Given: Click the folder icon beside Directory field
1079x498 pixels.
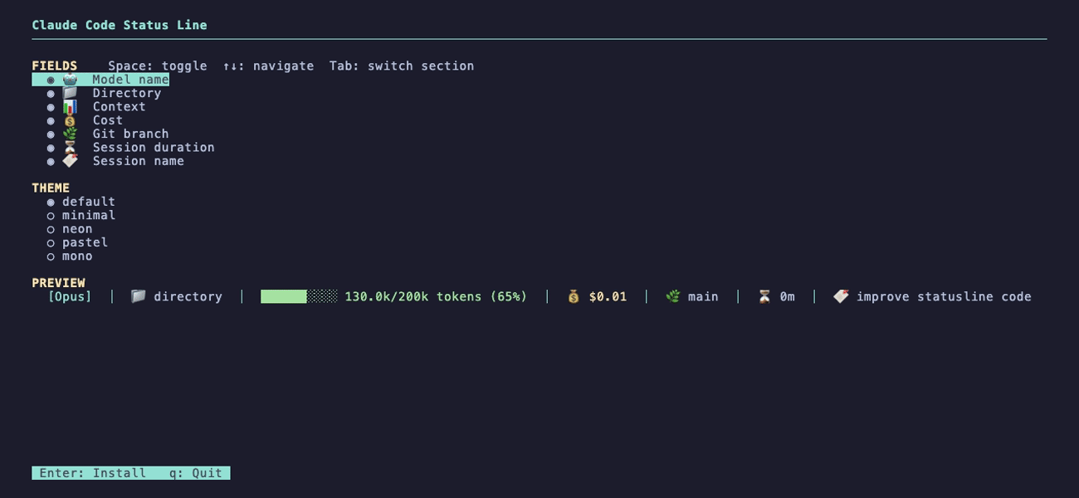Looking at the screenshot, I should [71, 93].
